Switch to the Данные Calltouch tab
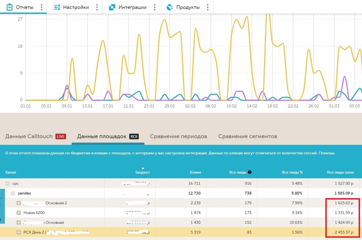362x240 pixels. [35, 137]
